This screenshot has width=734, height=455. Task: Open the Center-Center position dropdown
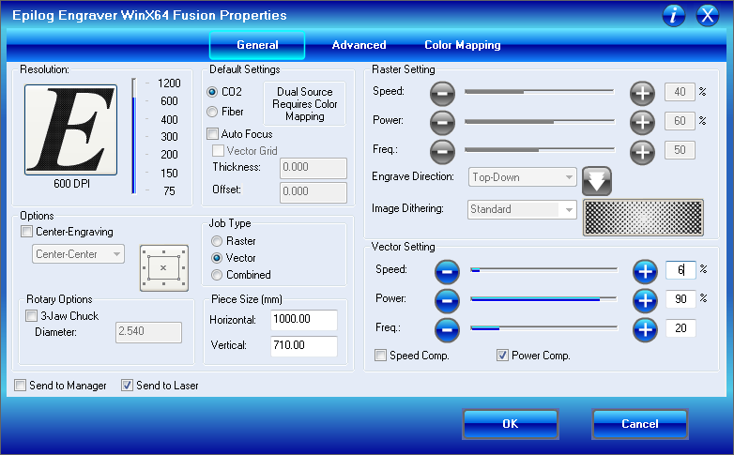78,254
